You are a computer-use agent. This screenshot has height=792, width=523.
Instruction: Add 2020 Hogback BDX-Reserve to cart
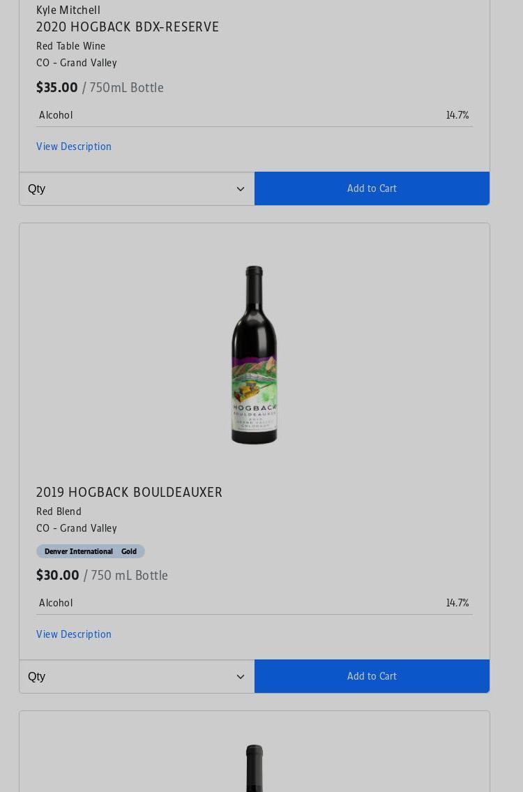[372, 188]
